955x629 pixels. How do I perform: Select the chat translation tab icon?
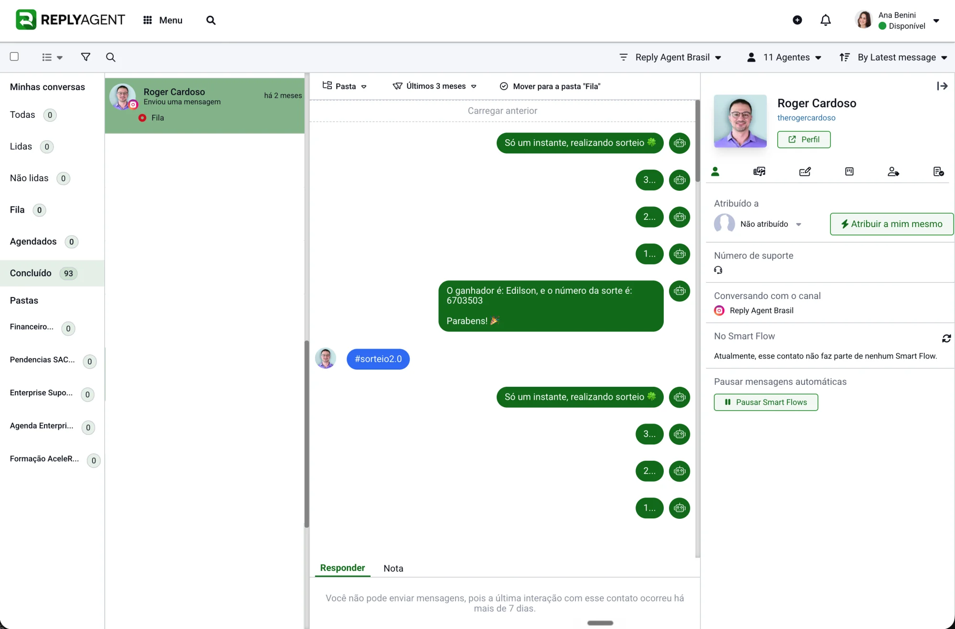(x=759, y=172)
